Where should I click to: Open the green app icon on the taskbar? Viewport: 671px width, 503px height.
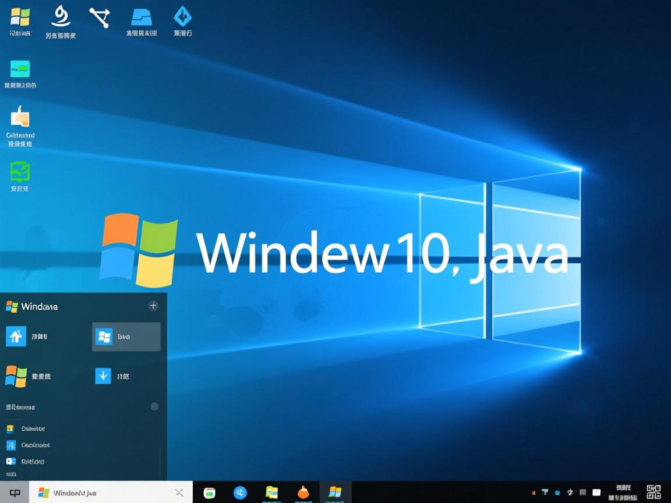(x=209, y=492)
